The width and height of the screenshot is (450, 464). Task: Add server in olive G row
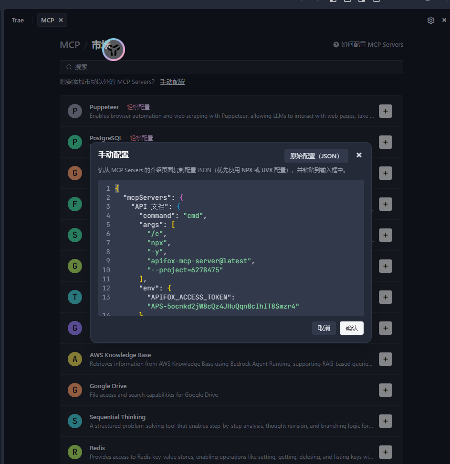tap(386, 266)
